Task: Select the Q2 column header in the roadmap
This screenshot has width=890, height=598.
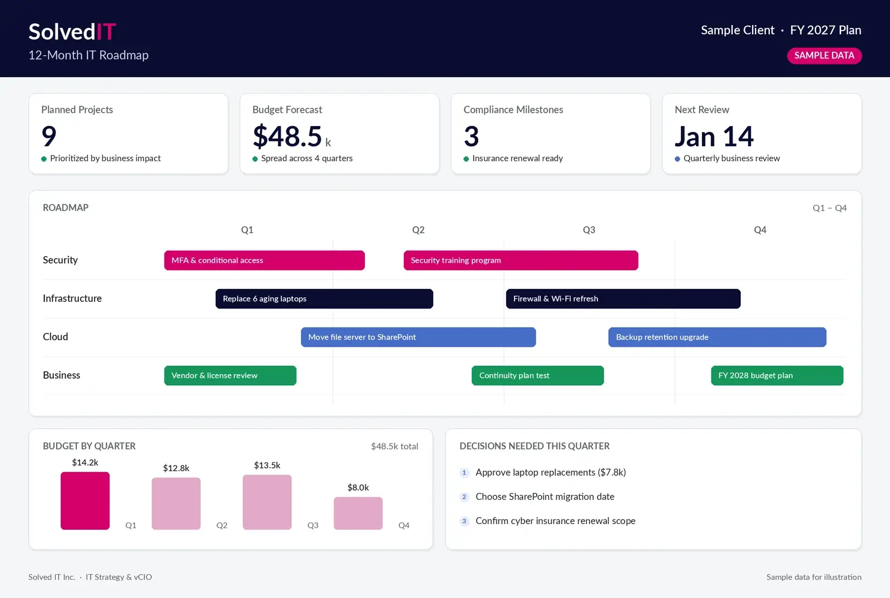Action: click(418, 230)
